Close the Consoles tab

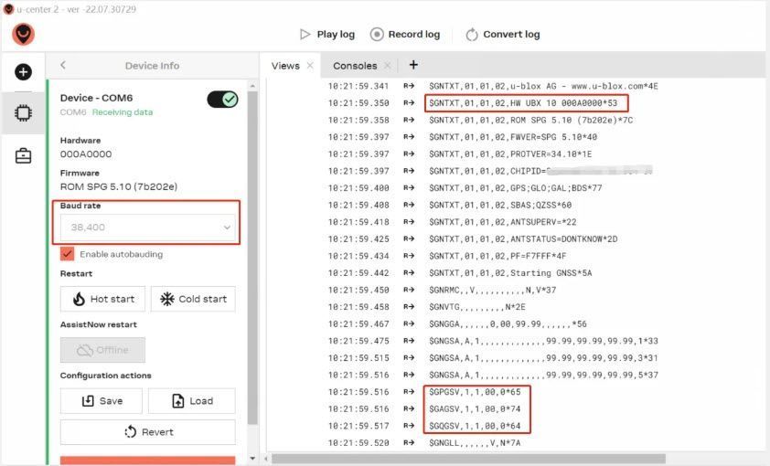388,65
